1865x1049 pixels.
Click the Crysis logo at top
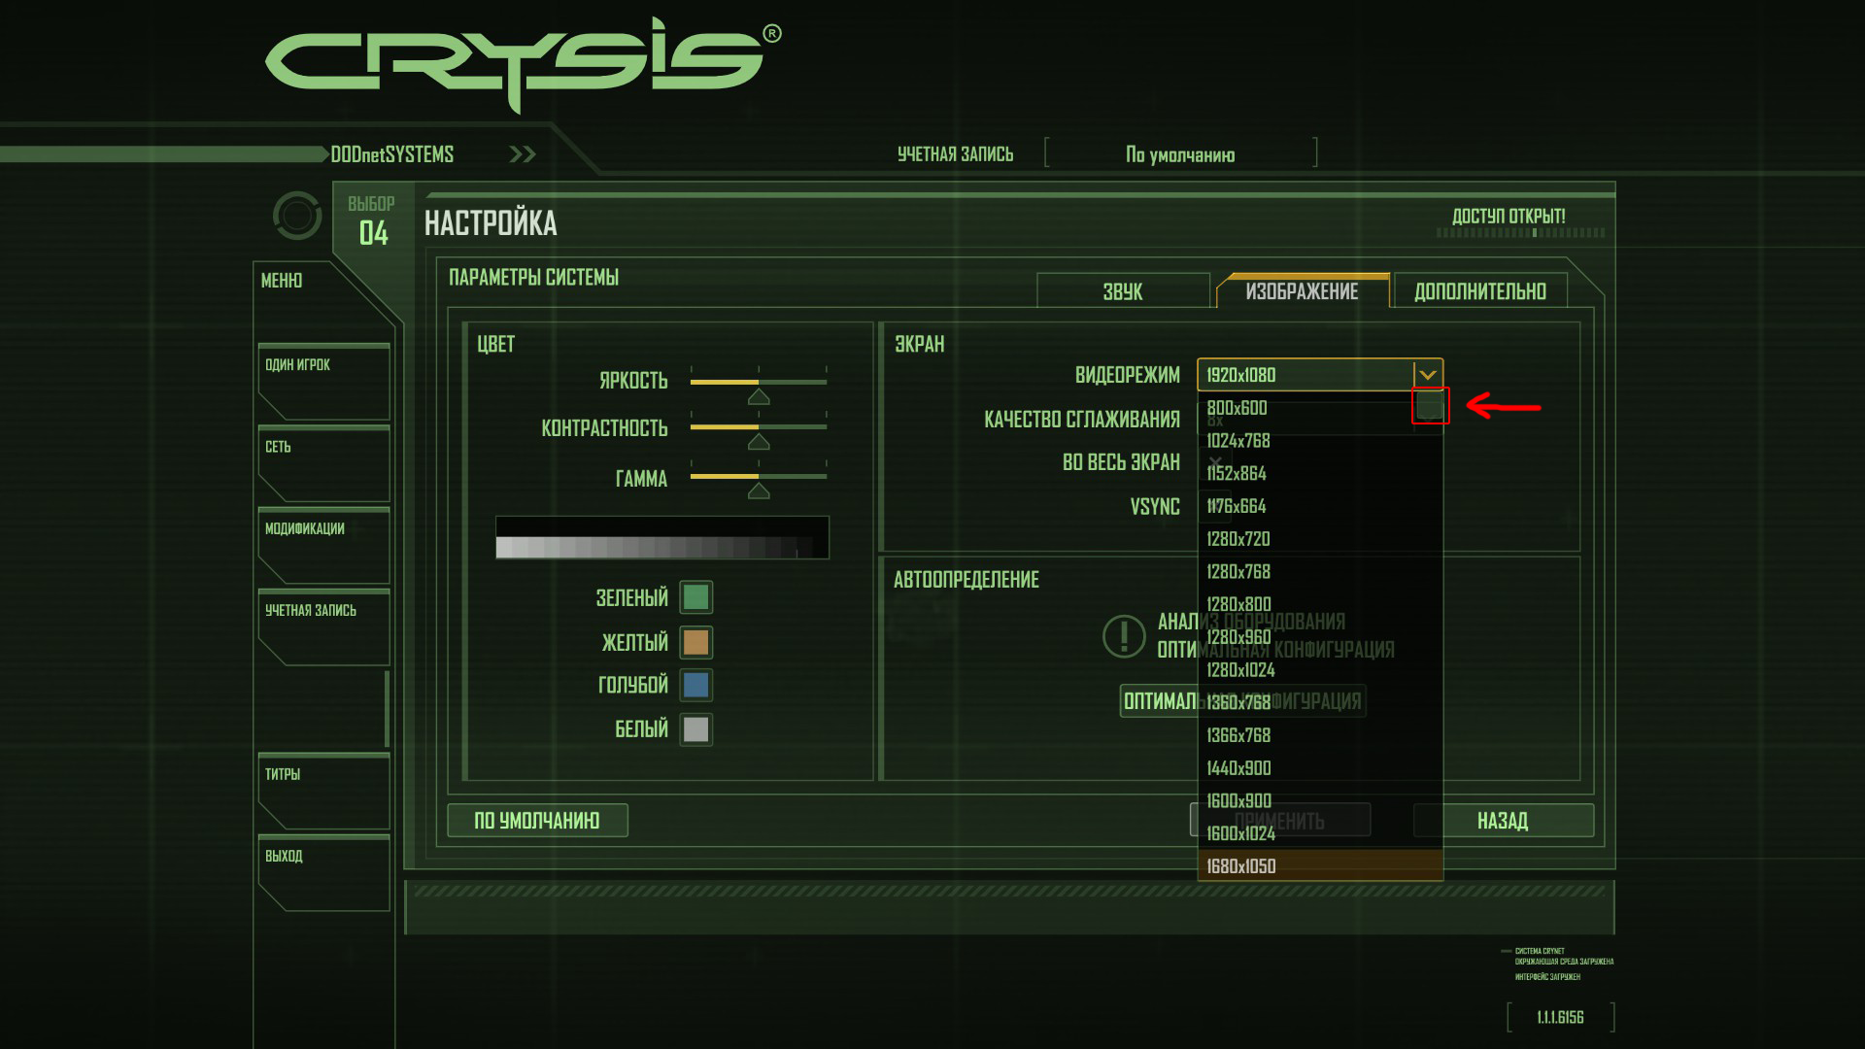(x=521, y=61)
